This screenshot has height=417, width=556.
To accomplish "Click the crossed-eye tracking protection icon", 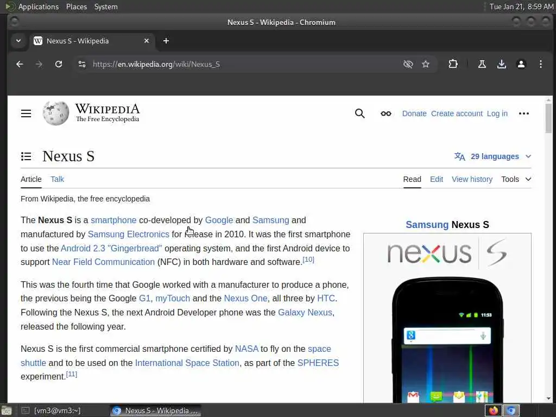I will click(408, 64).
